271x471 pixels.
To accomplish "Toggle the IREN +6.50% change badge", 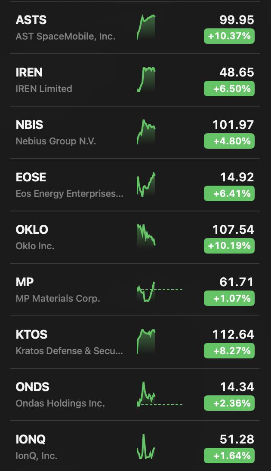I will coord(229,89).
